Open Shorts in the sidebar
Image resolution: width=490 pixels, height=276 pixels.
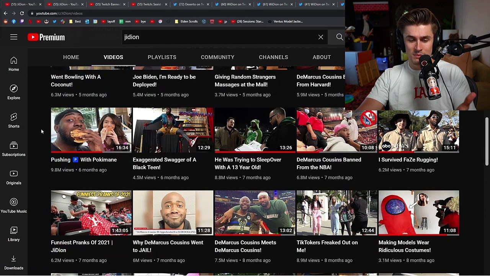(14, 121)
